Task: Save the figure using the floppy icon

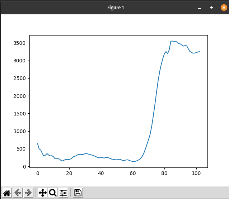Action: click(78, 193)
